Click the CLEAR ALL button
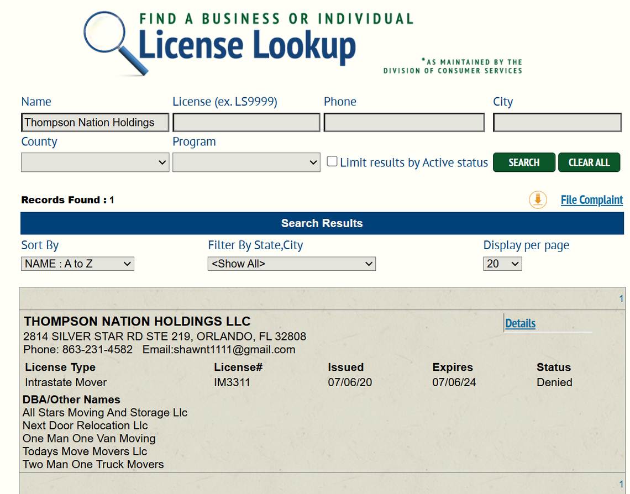Viewport: 630px width, 494px height. pos(589,162)
